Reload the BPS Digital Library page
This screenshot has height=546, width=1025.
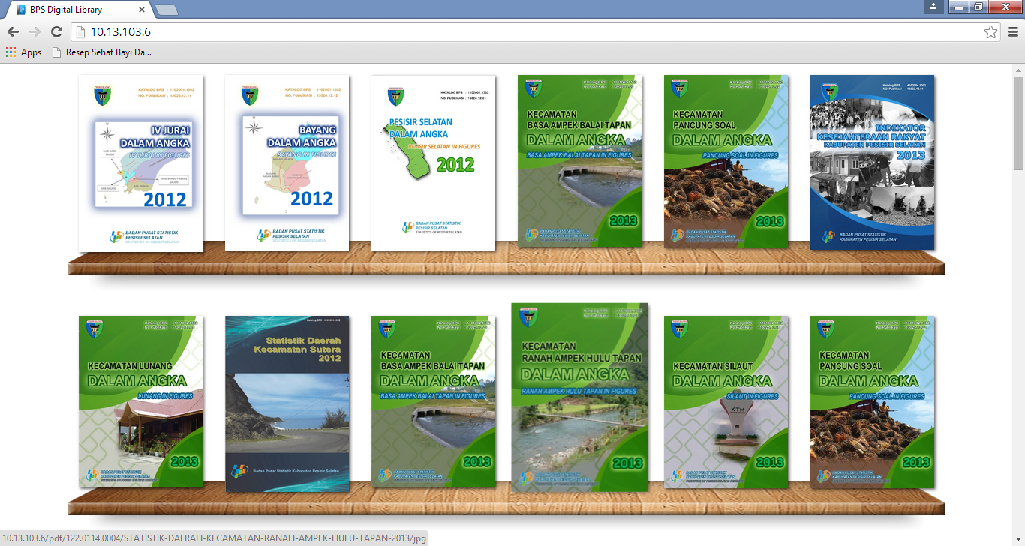pyautogui.click(x=56, y=31)
